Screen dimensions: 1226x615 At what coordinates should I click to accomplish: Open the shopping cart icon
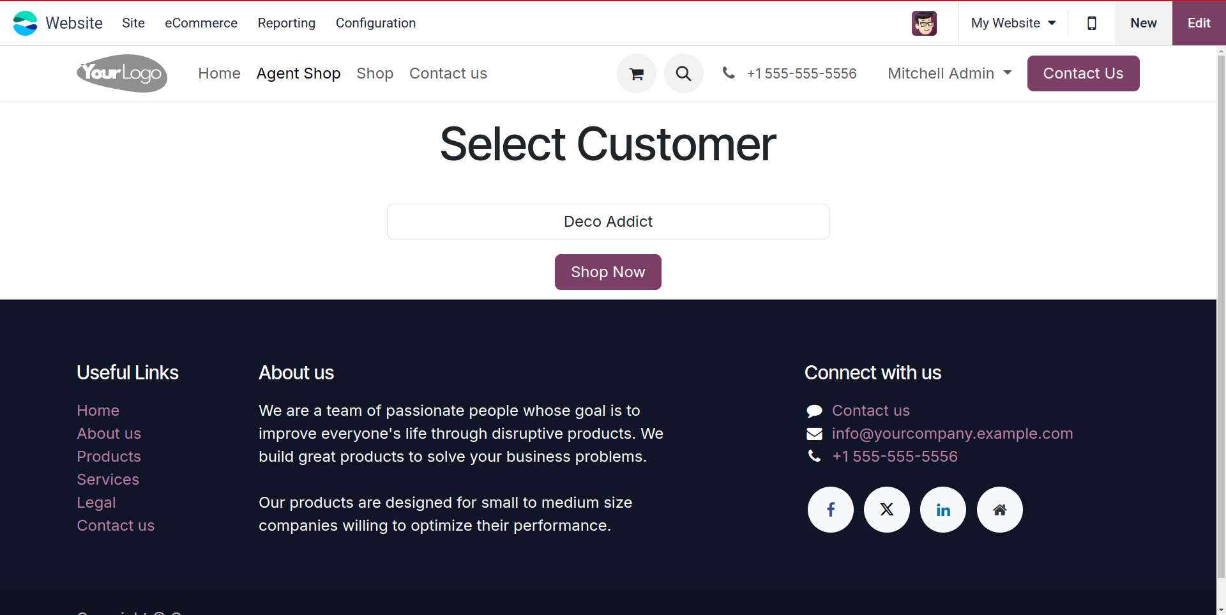coord(636,74)
